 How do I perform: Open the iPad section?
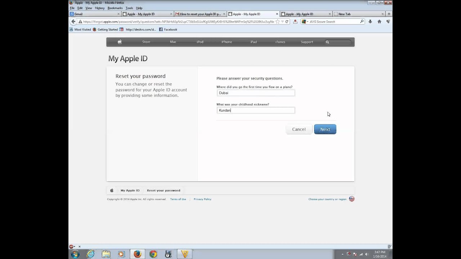[254, 42]
